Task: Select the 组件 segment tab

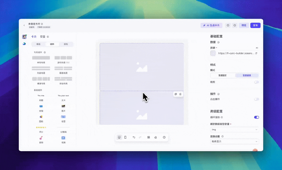Action: click(52, 44)
